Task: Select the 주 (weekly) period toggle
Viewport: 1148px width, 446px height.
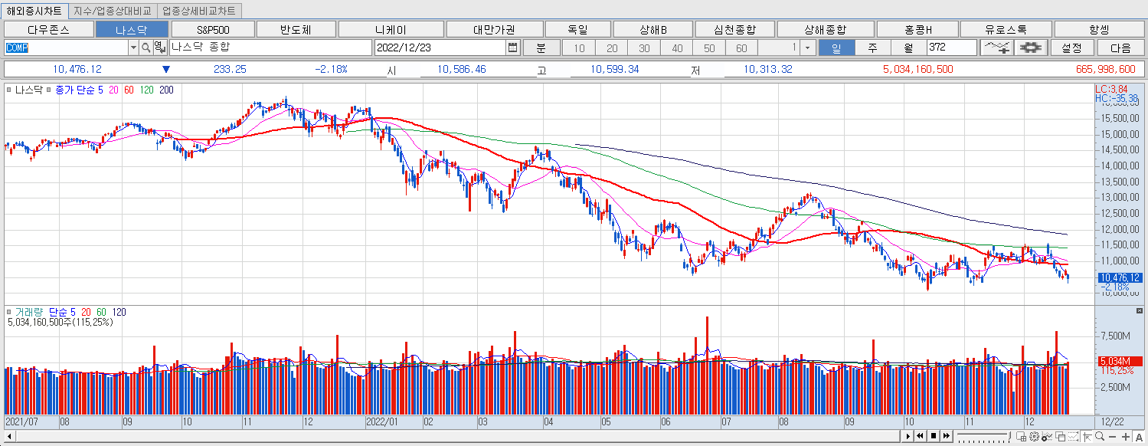Action: [x=872, y=48]
